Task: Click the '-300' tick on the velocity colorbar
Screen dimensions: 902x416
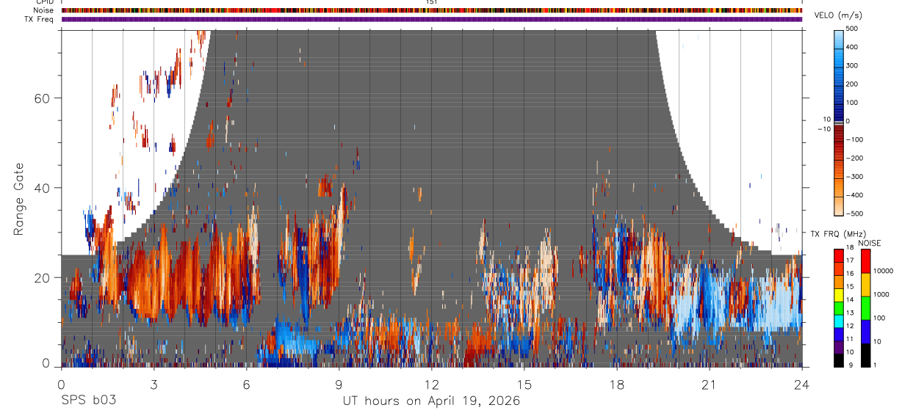Action: [x=856, y=177]
